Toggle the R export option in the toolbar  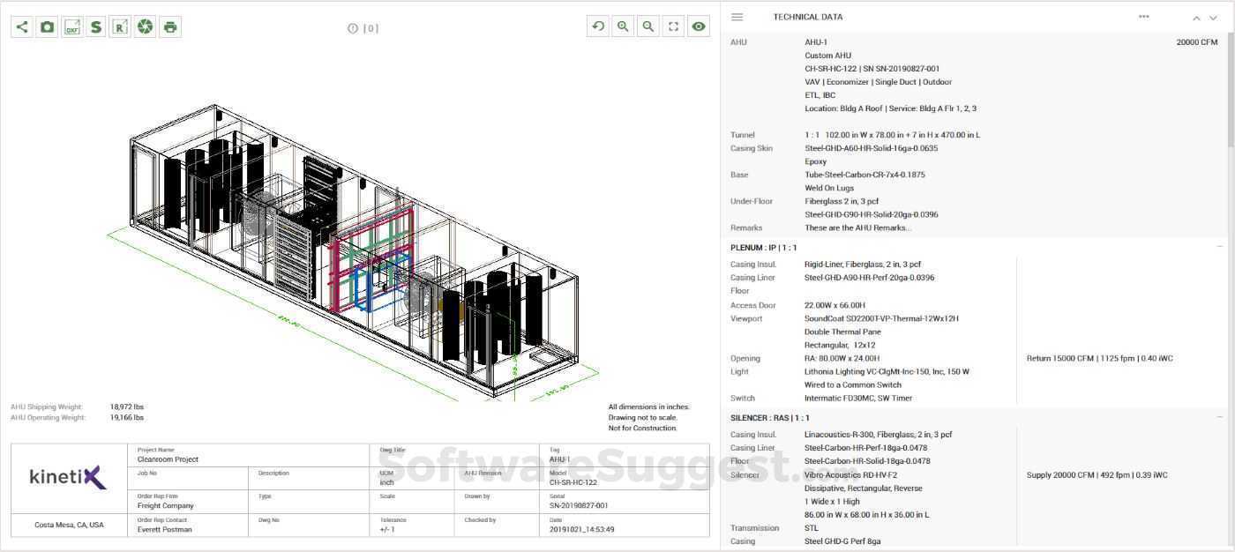(x=121, y=26)
